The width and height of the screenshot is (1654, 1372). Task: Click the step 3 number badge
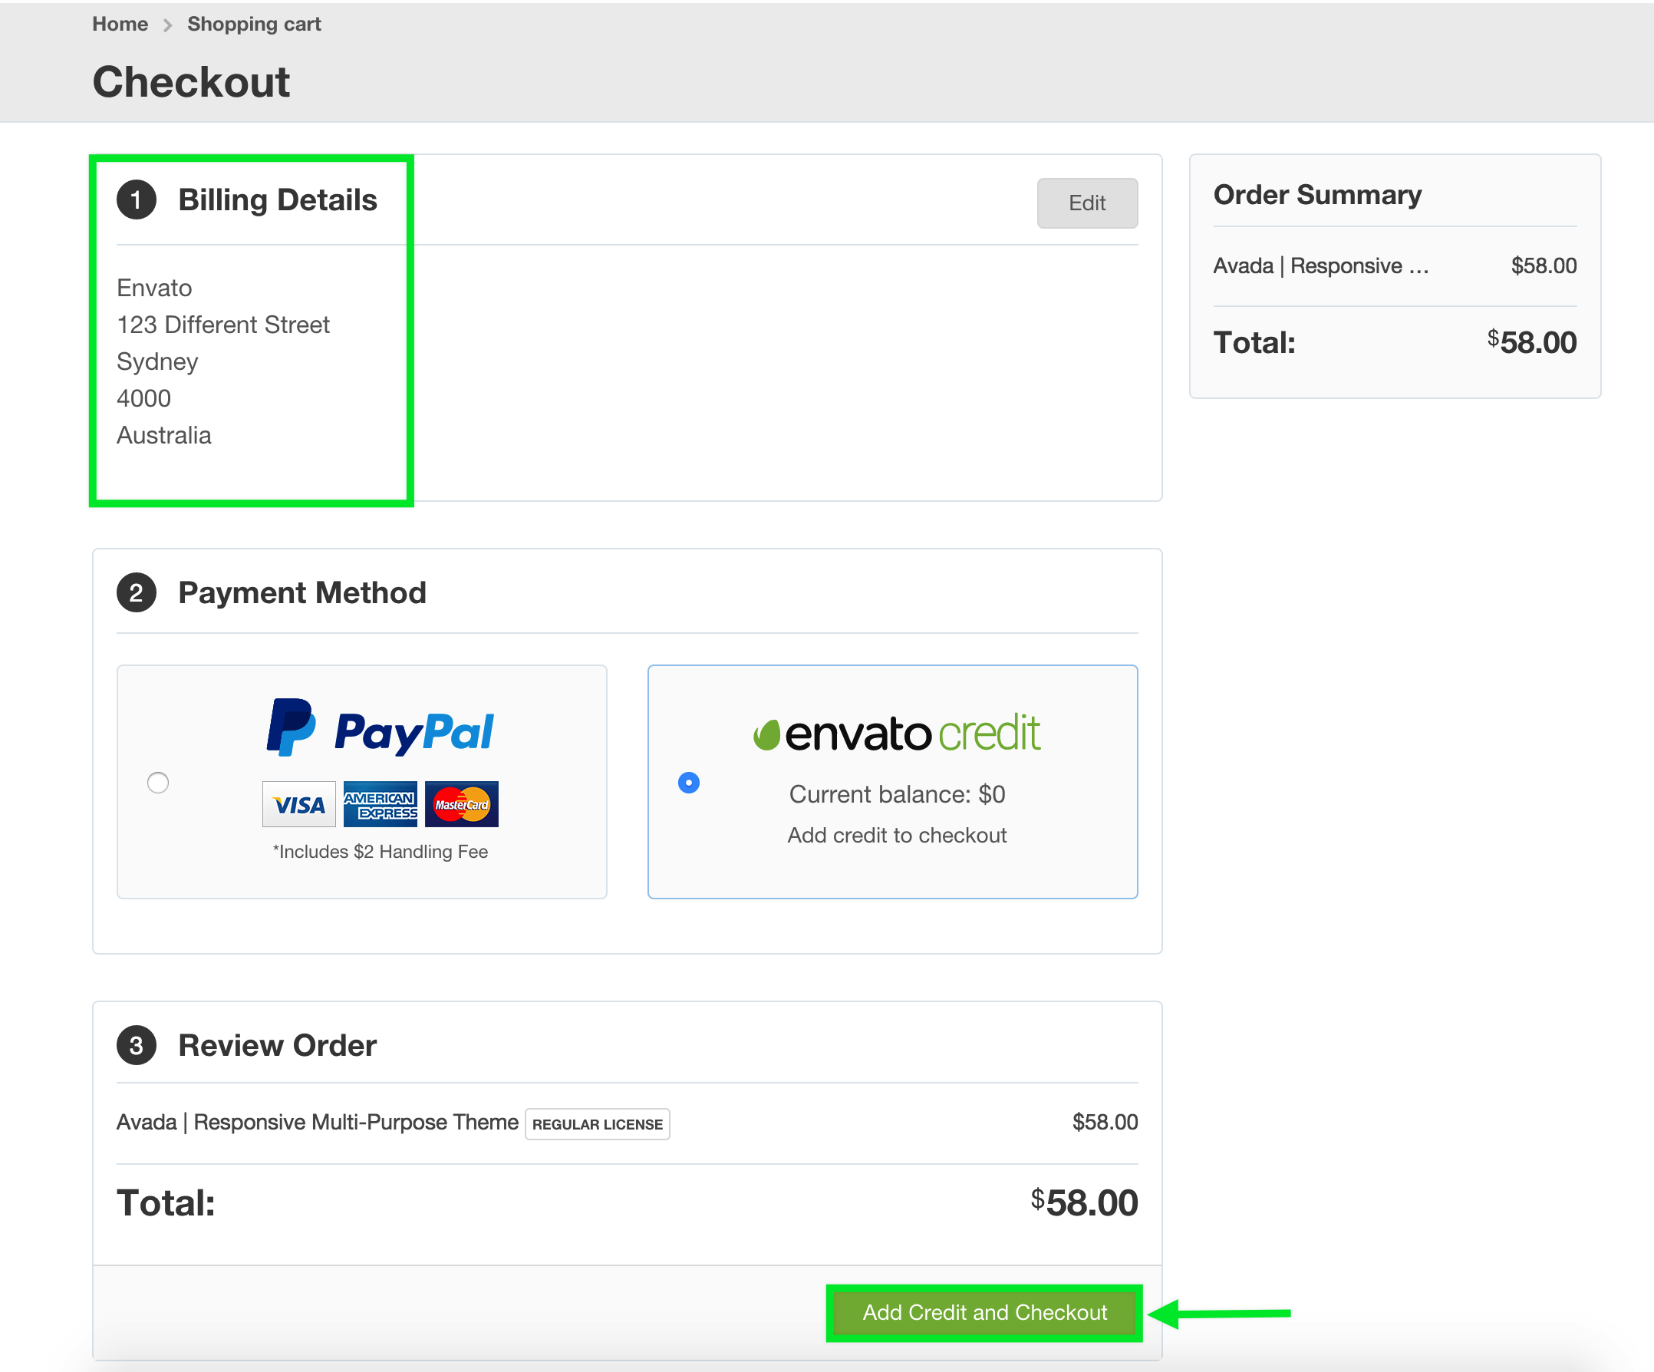tap(137, 1046)
